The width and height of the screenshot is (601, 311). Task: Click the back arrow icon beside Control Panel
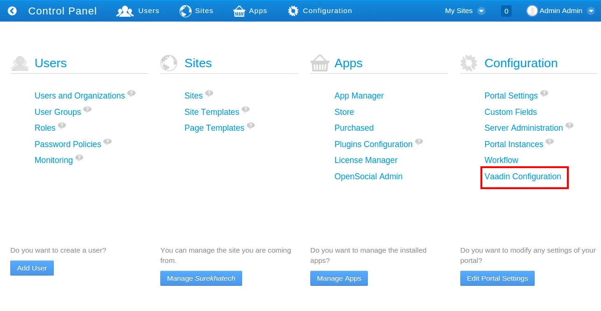click(x=12, y=11)
